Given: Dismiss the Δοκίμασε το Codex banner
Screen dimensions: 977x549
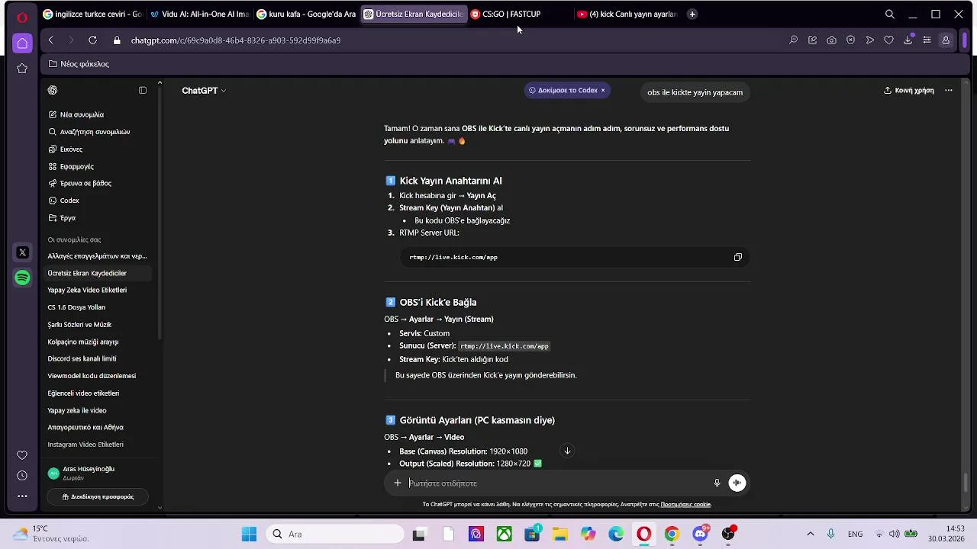Looking at the screenshot, I should point(602,90).
